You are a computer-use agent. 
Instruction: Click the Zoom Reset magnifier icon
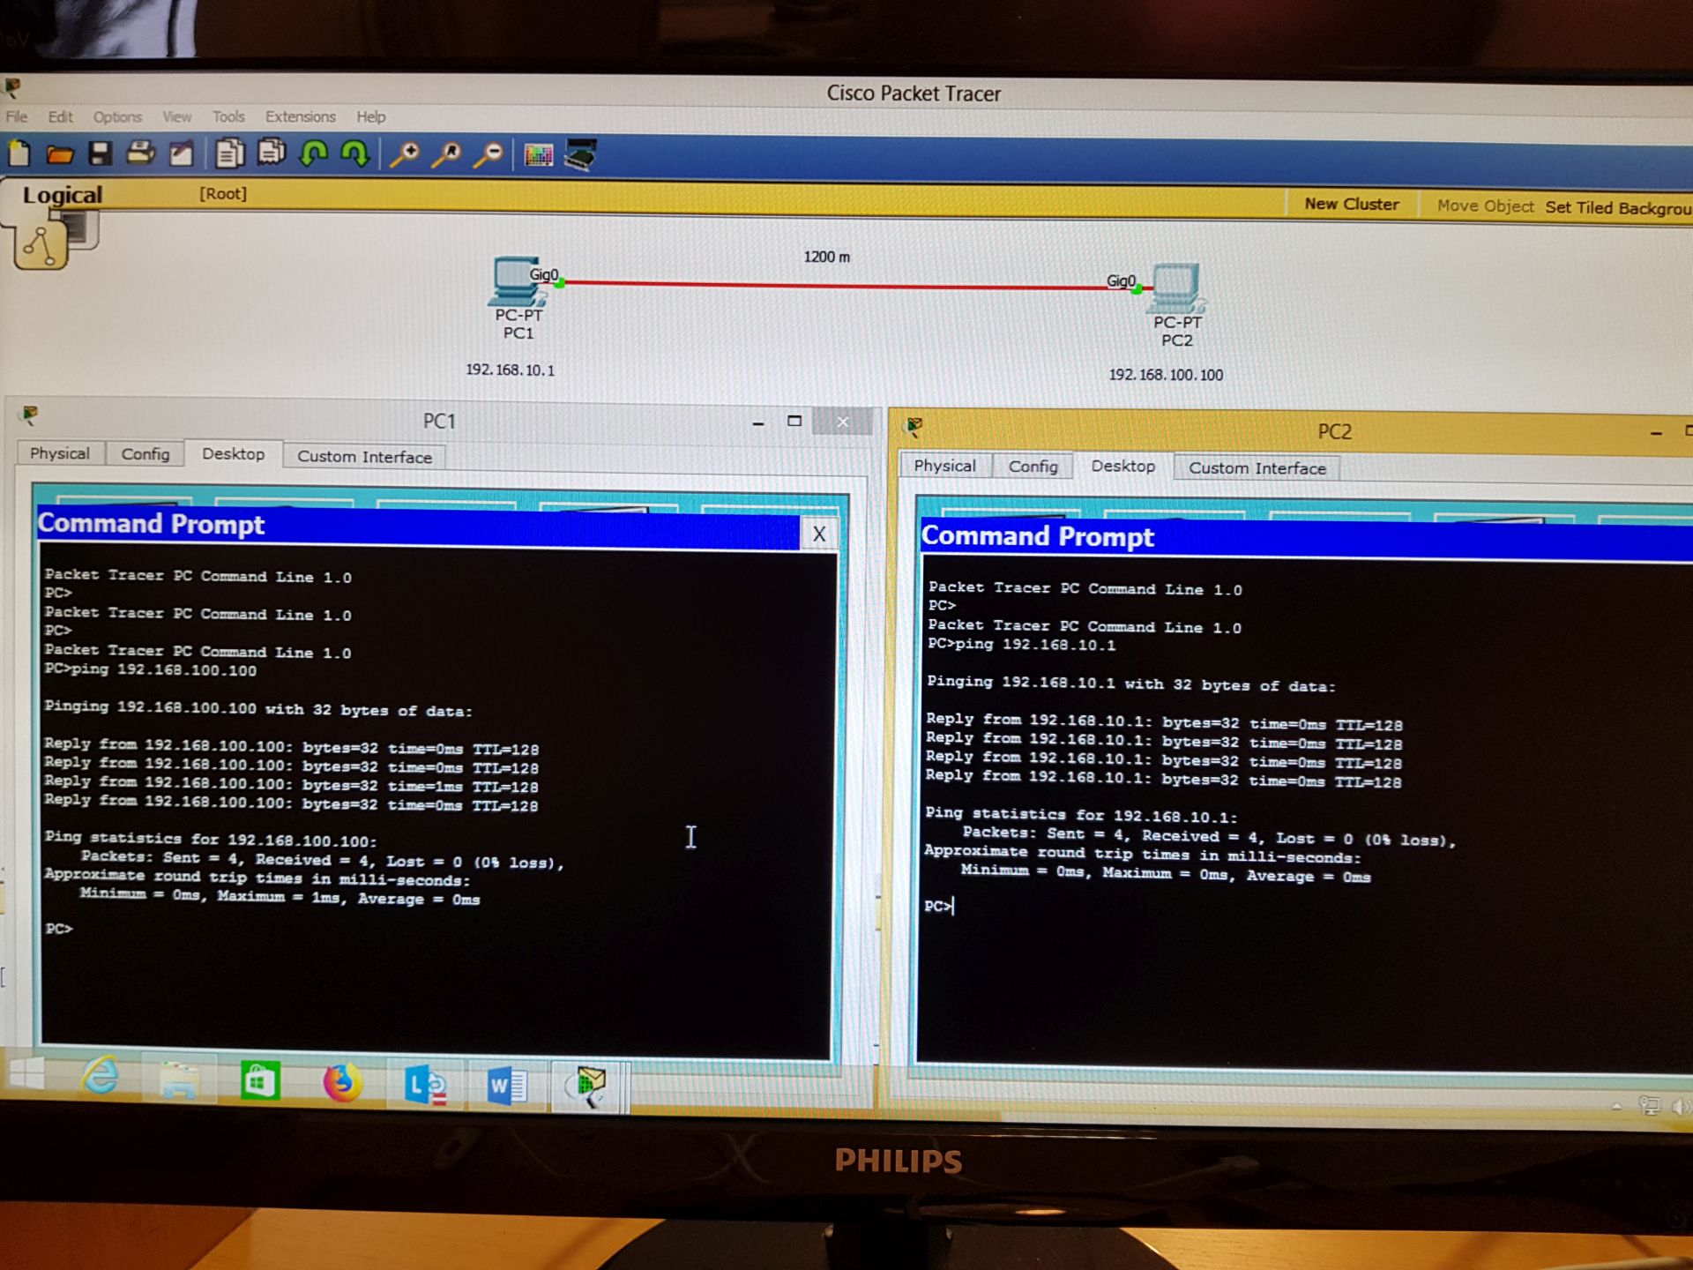point(447,155)
